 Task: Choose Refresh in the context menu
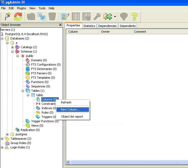[x=73, y=102]
